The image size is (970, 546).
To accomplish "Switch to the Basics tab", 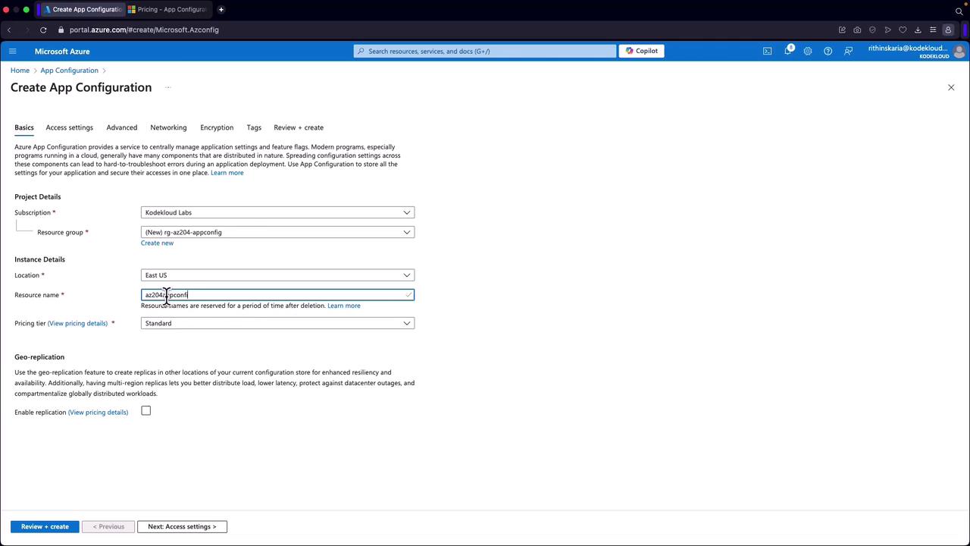I will click(24, 127).
